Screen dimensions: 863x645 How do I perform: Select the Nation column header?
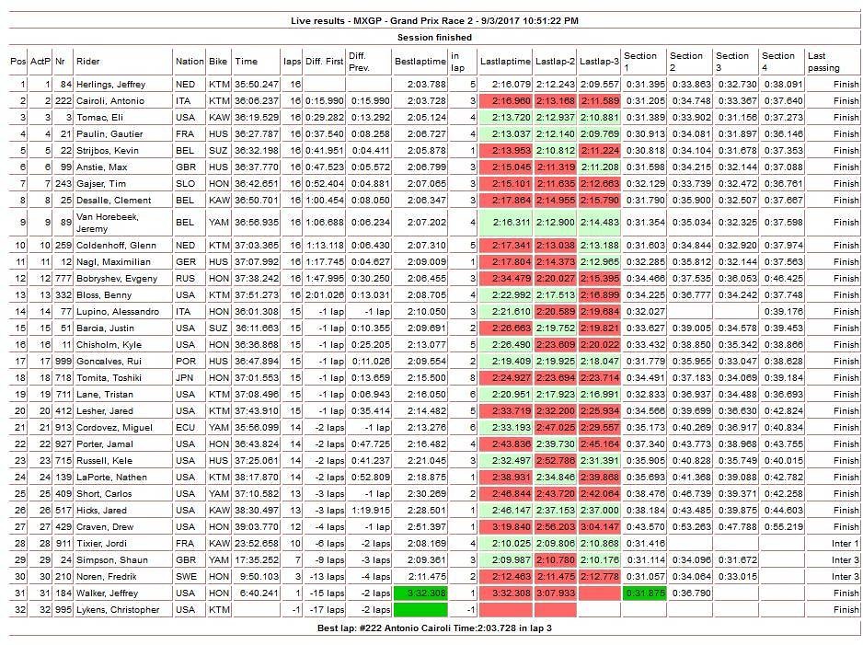point(190,62)
